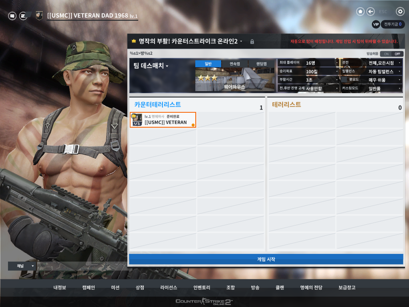Screen dimensions: 409x307
Task: Click the back arrow icon
Action: [x=370, y=12]
